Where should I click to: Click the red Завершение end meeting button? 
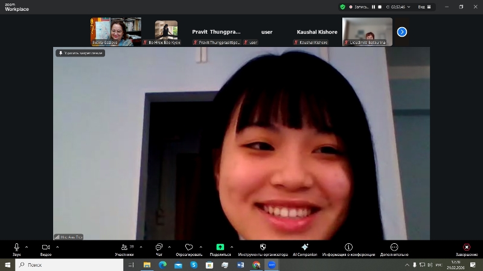click(466, 248)
